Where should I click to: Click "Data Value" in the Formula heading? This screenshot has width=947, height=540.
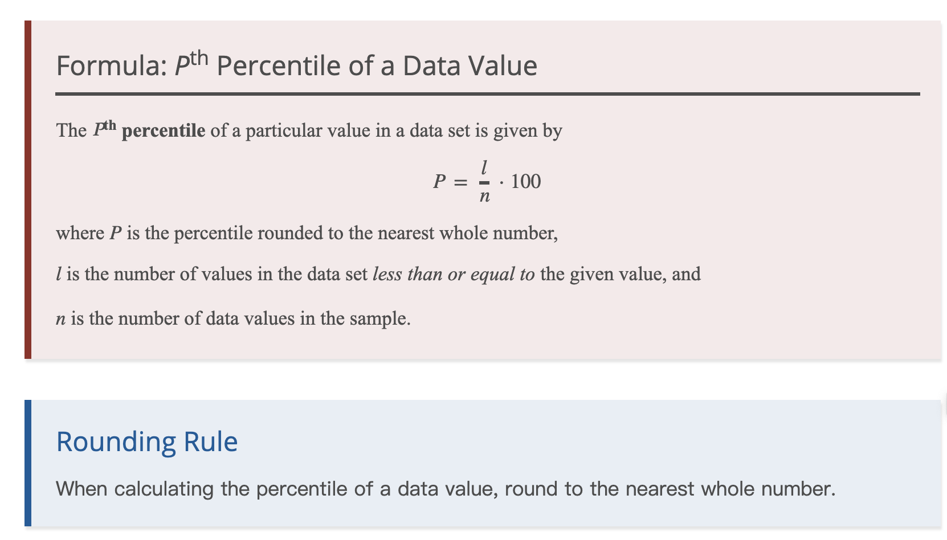tap(470, 66)
